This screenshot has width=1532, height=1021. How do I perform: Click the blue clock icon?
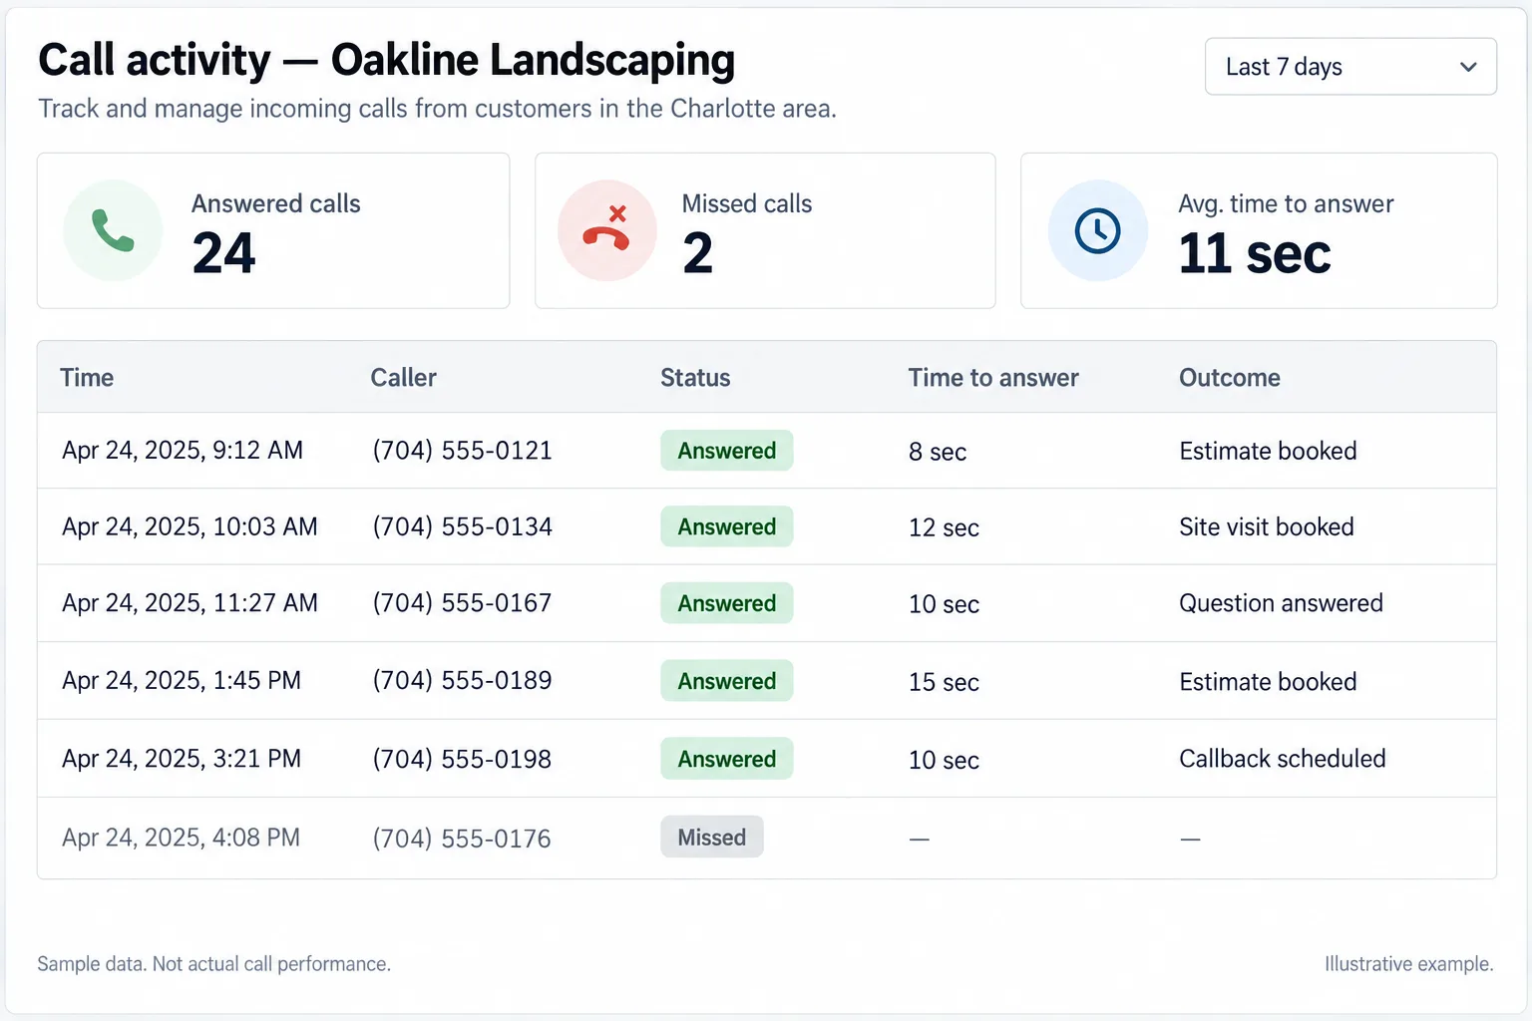click(1097, 230)
